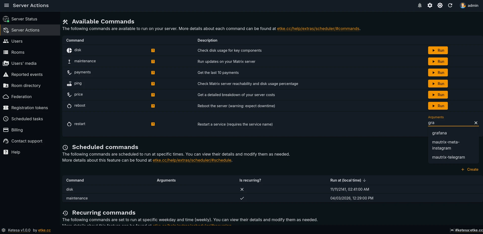Click the reboot circular arrow icon

(x=69, y=106)
